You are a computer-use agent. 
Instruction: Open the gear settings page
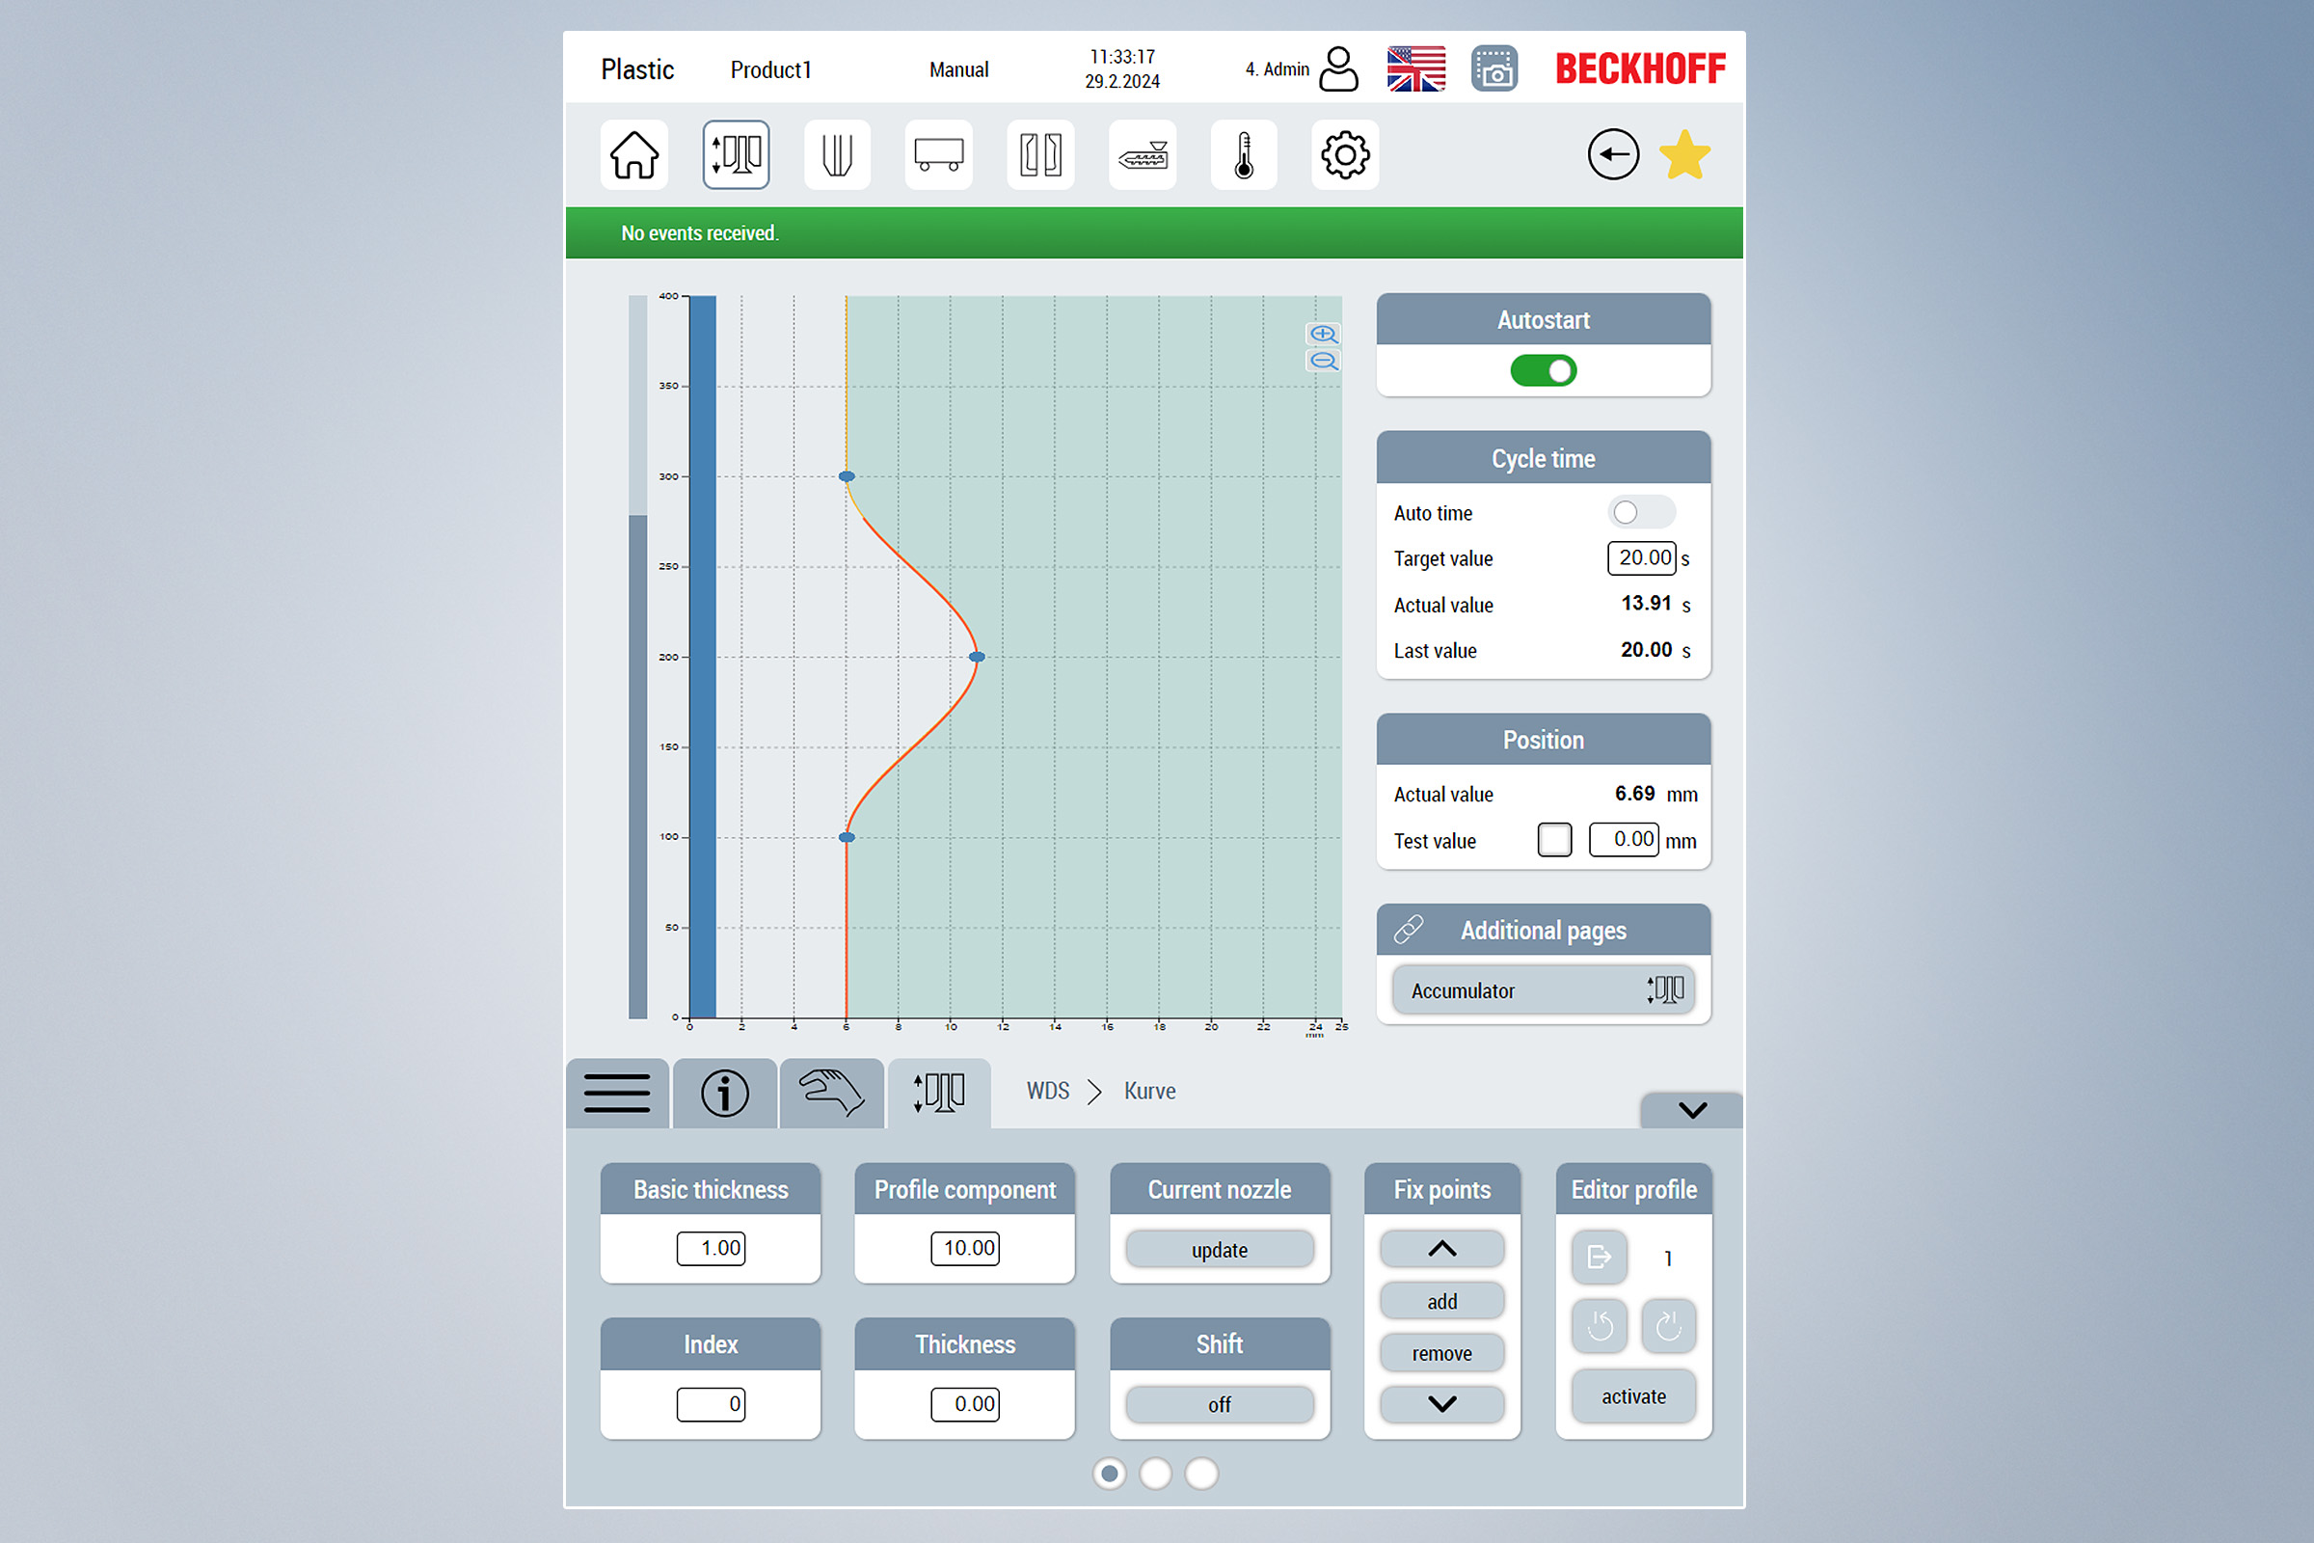pyautogui.click(x=1345, y=154)
